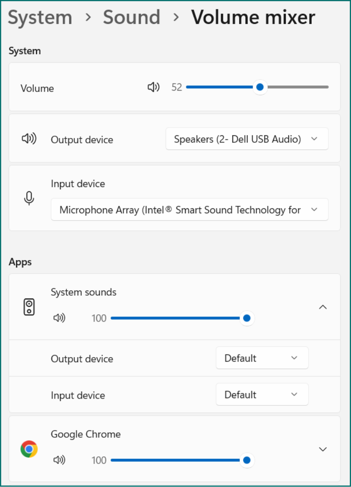Collapse the System sounds section
The height and width of the screenshot is (487, 351).
[323, 307]
